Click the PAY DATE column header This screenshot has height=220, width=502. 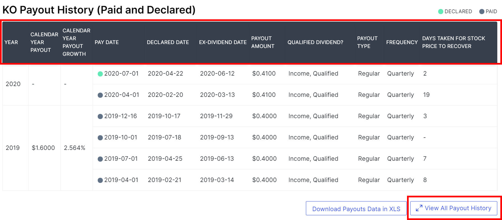point(107,42)
